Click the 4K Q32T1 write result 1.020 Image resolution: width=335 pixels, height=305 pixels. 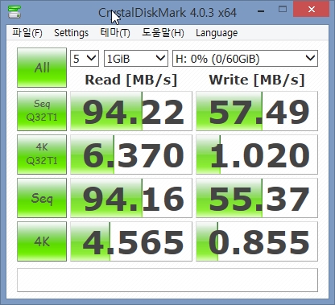pos(257,155)
